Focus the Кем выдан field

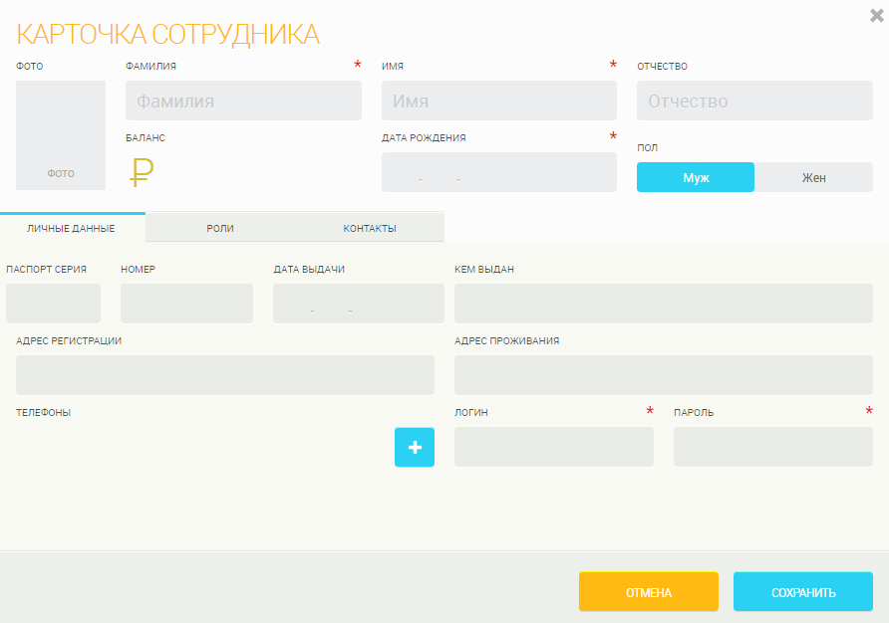663,304
